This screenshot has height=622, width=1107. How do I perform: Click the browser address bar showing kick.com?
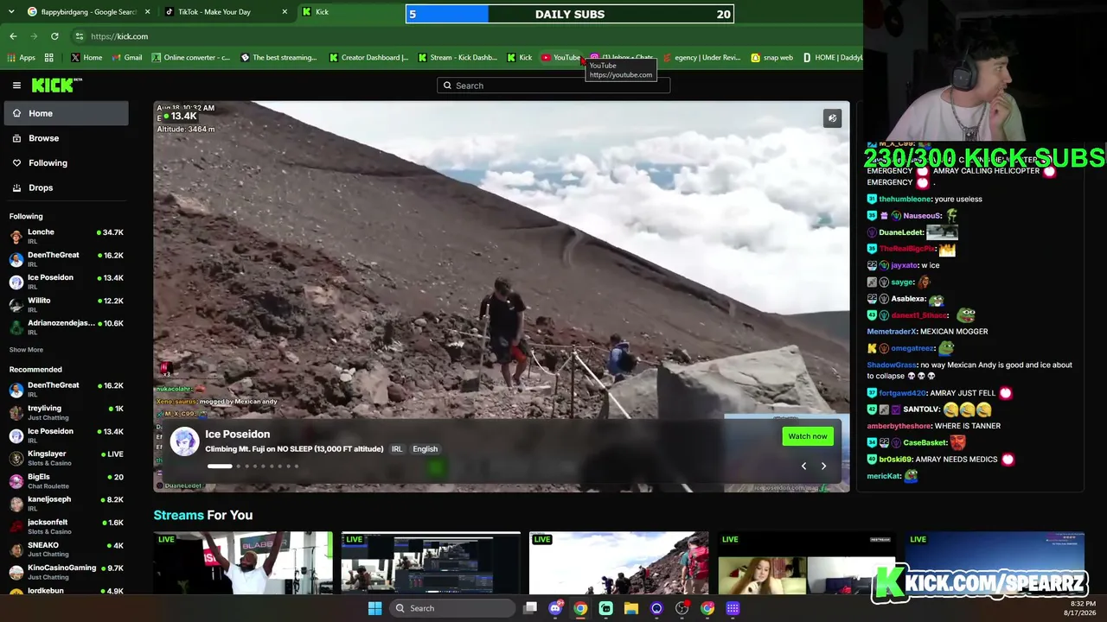[467, 36]
